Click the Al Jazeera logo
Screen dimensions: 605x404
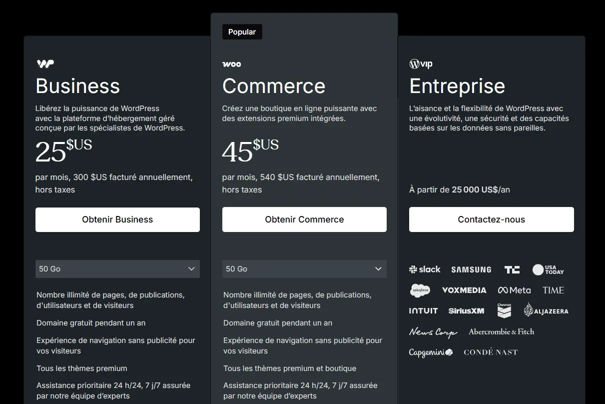click(x=546, y=310)
